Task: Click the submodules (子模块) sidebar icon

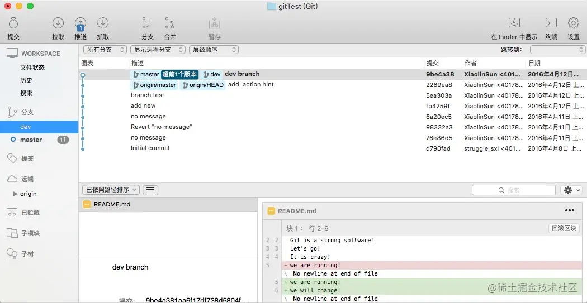Action: (12, 233)
